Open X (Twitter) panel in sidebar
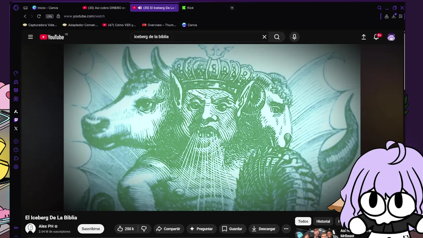 pos(16,129)
